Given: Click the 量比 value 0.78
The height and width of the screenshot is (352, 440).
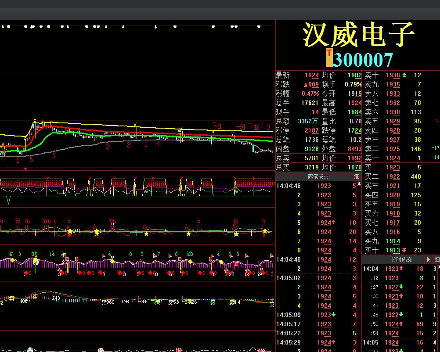Looking at the screenshot, I should coord(356,122).
